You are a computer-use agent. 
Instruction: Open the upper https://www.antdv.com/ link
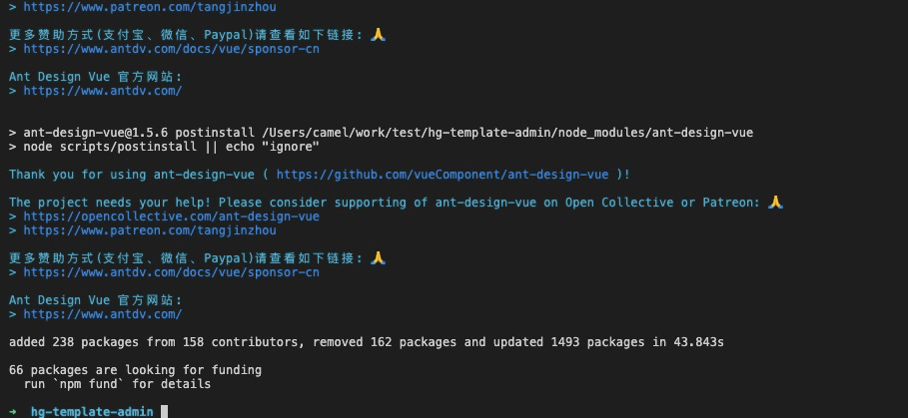(103, 91)
